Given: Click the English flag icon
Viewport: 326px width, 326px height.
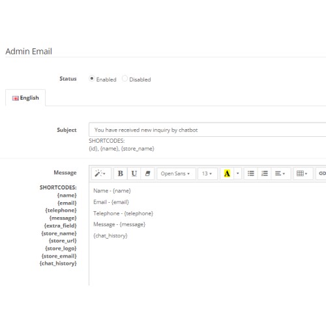Looking at the screenshot, I should [16, 98].
